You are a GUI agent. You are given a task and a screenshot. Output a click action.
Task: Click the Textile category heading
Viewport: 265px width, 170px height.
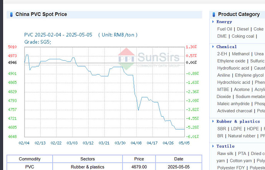[225, 146]
